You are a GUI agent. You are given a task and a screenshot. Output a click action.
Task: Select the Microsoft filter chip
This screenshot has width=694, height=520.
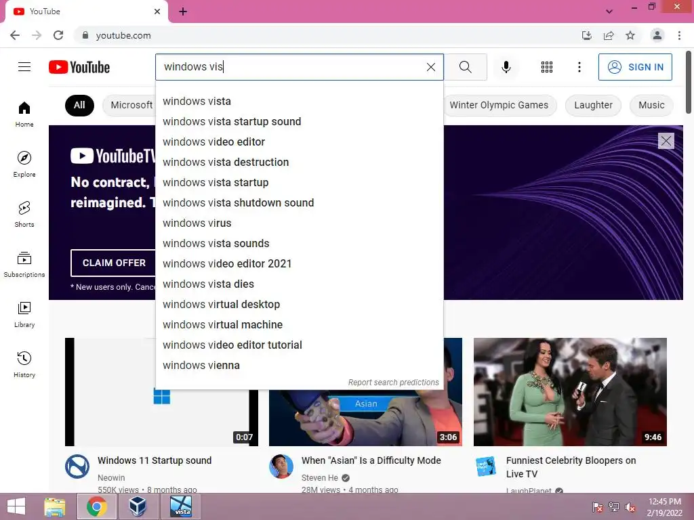coord(129,105)
